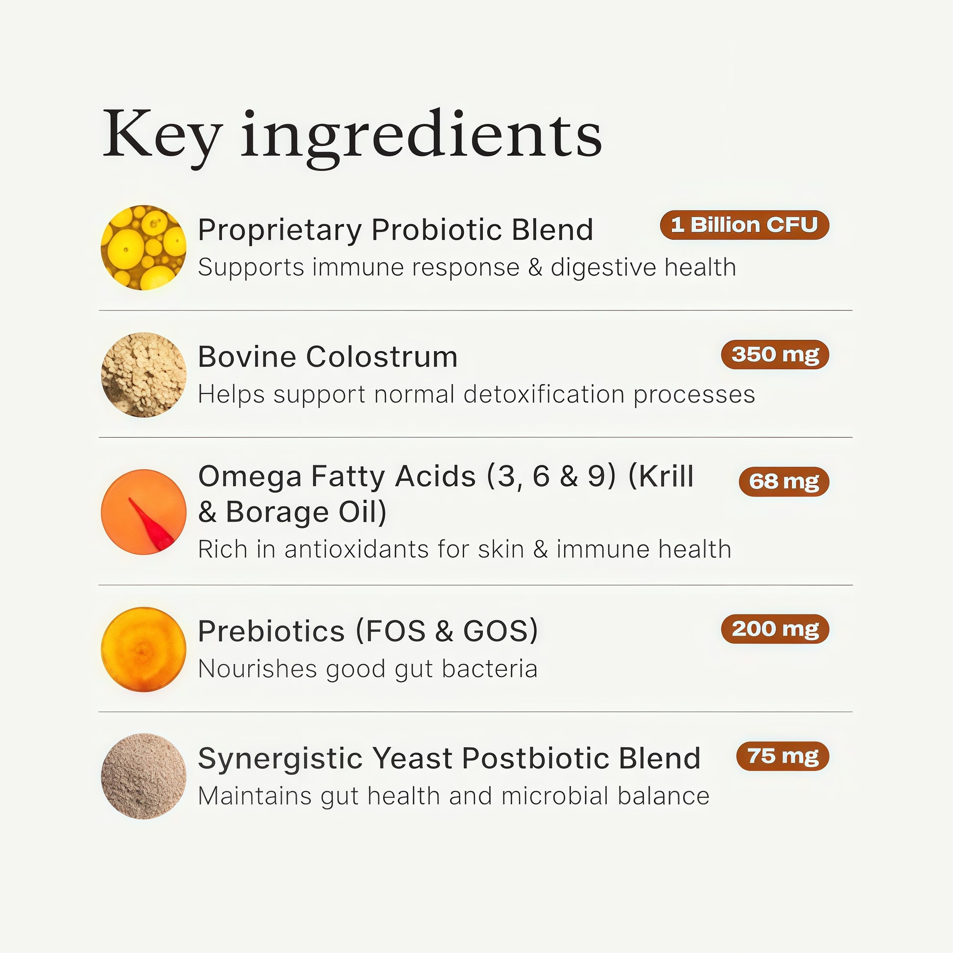Click the 1 Billion CFU badge
This screenshot has height=953, width=953.
[744, 225]
